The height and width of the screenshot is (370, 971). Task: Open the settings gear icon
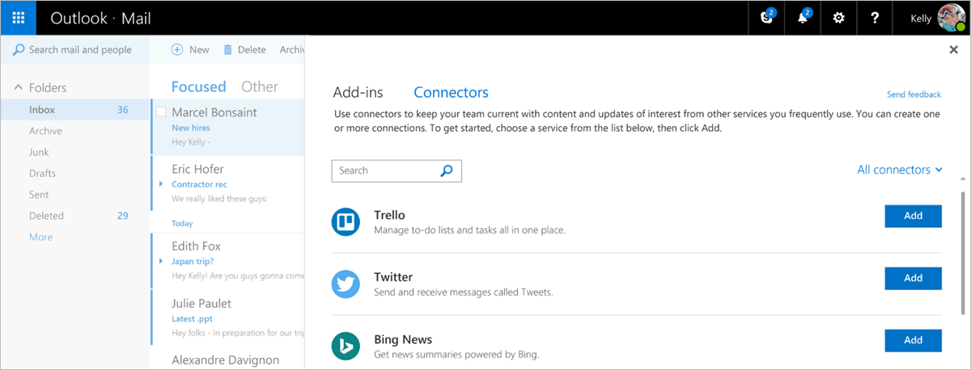[x=838, y=18]
